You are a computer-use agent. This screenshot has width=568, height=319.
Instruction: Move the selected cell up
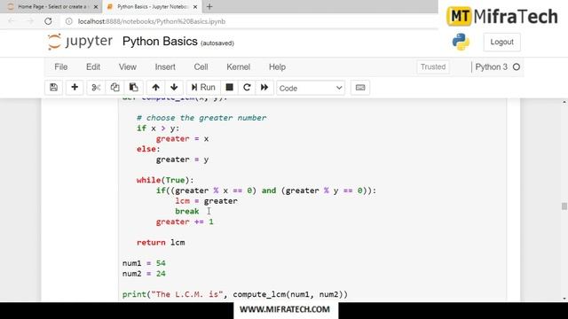[156, 88]
